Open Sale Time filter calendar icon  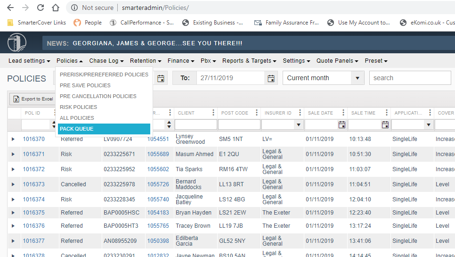pos(385,124)
